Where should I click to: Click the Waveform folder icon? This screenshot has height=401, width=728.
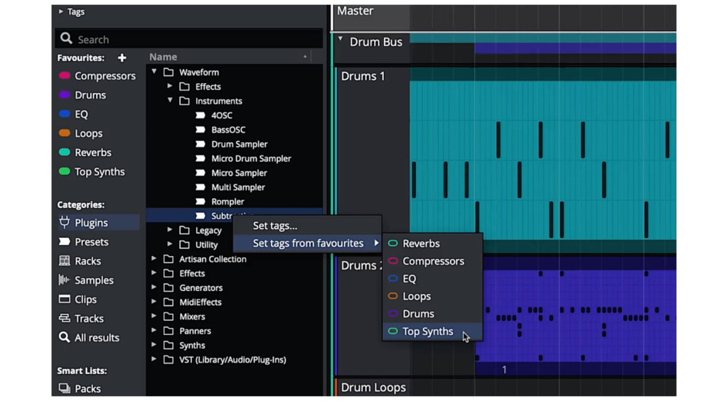[168, 72]
